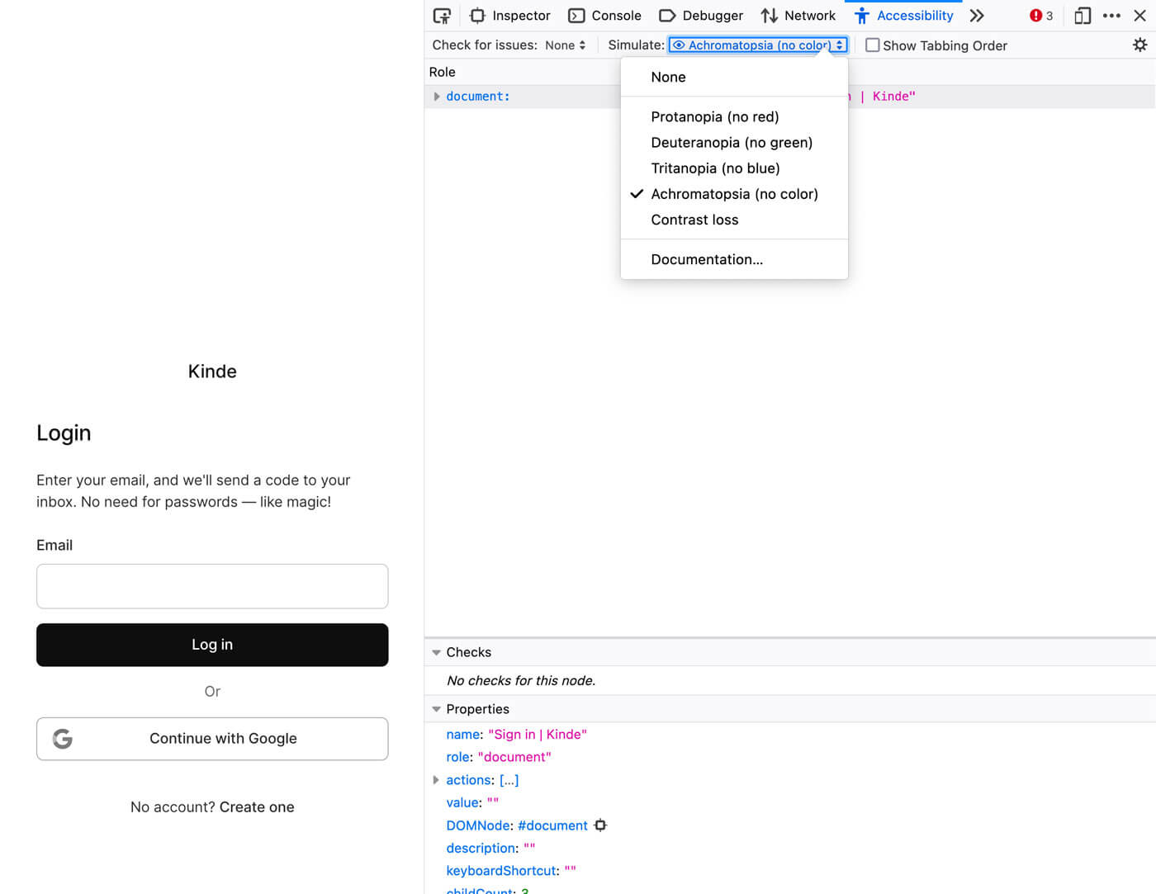Open hidden tabs with the chevron overflow icon
The width and height of the screenshot is (1156, 894).
[977, 15]
